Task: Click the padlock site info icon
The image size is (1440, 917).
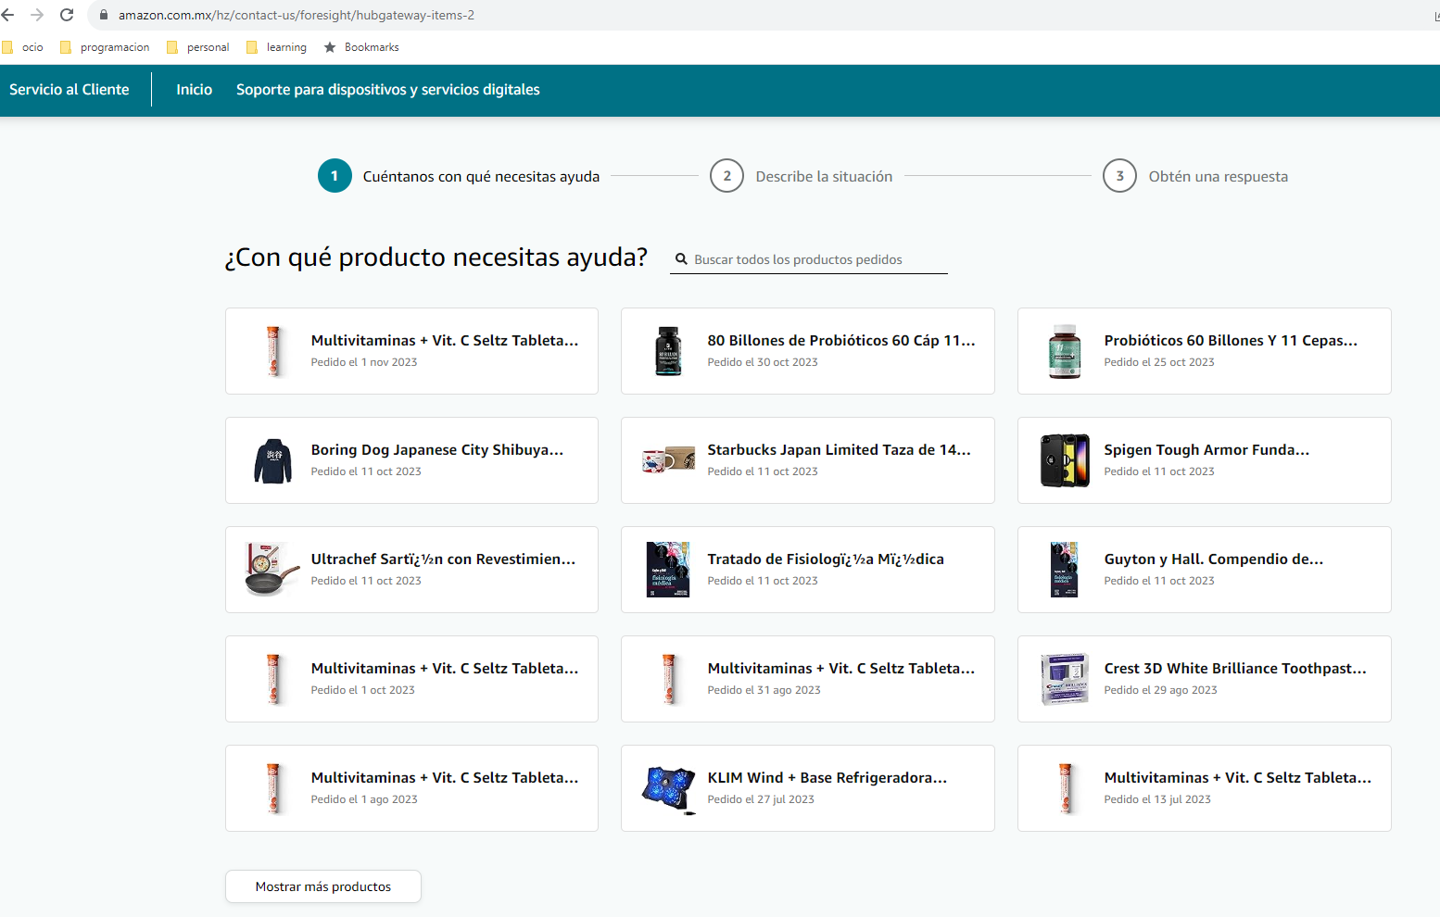Action: coord(104,15)
